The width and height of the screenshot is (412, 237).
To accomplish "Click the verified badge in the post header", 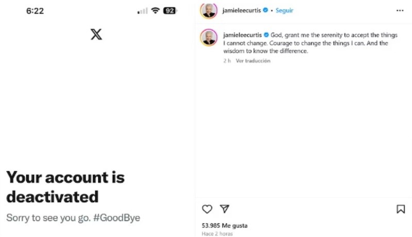I will 266,10.
